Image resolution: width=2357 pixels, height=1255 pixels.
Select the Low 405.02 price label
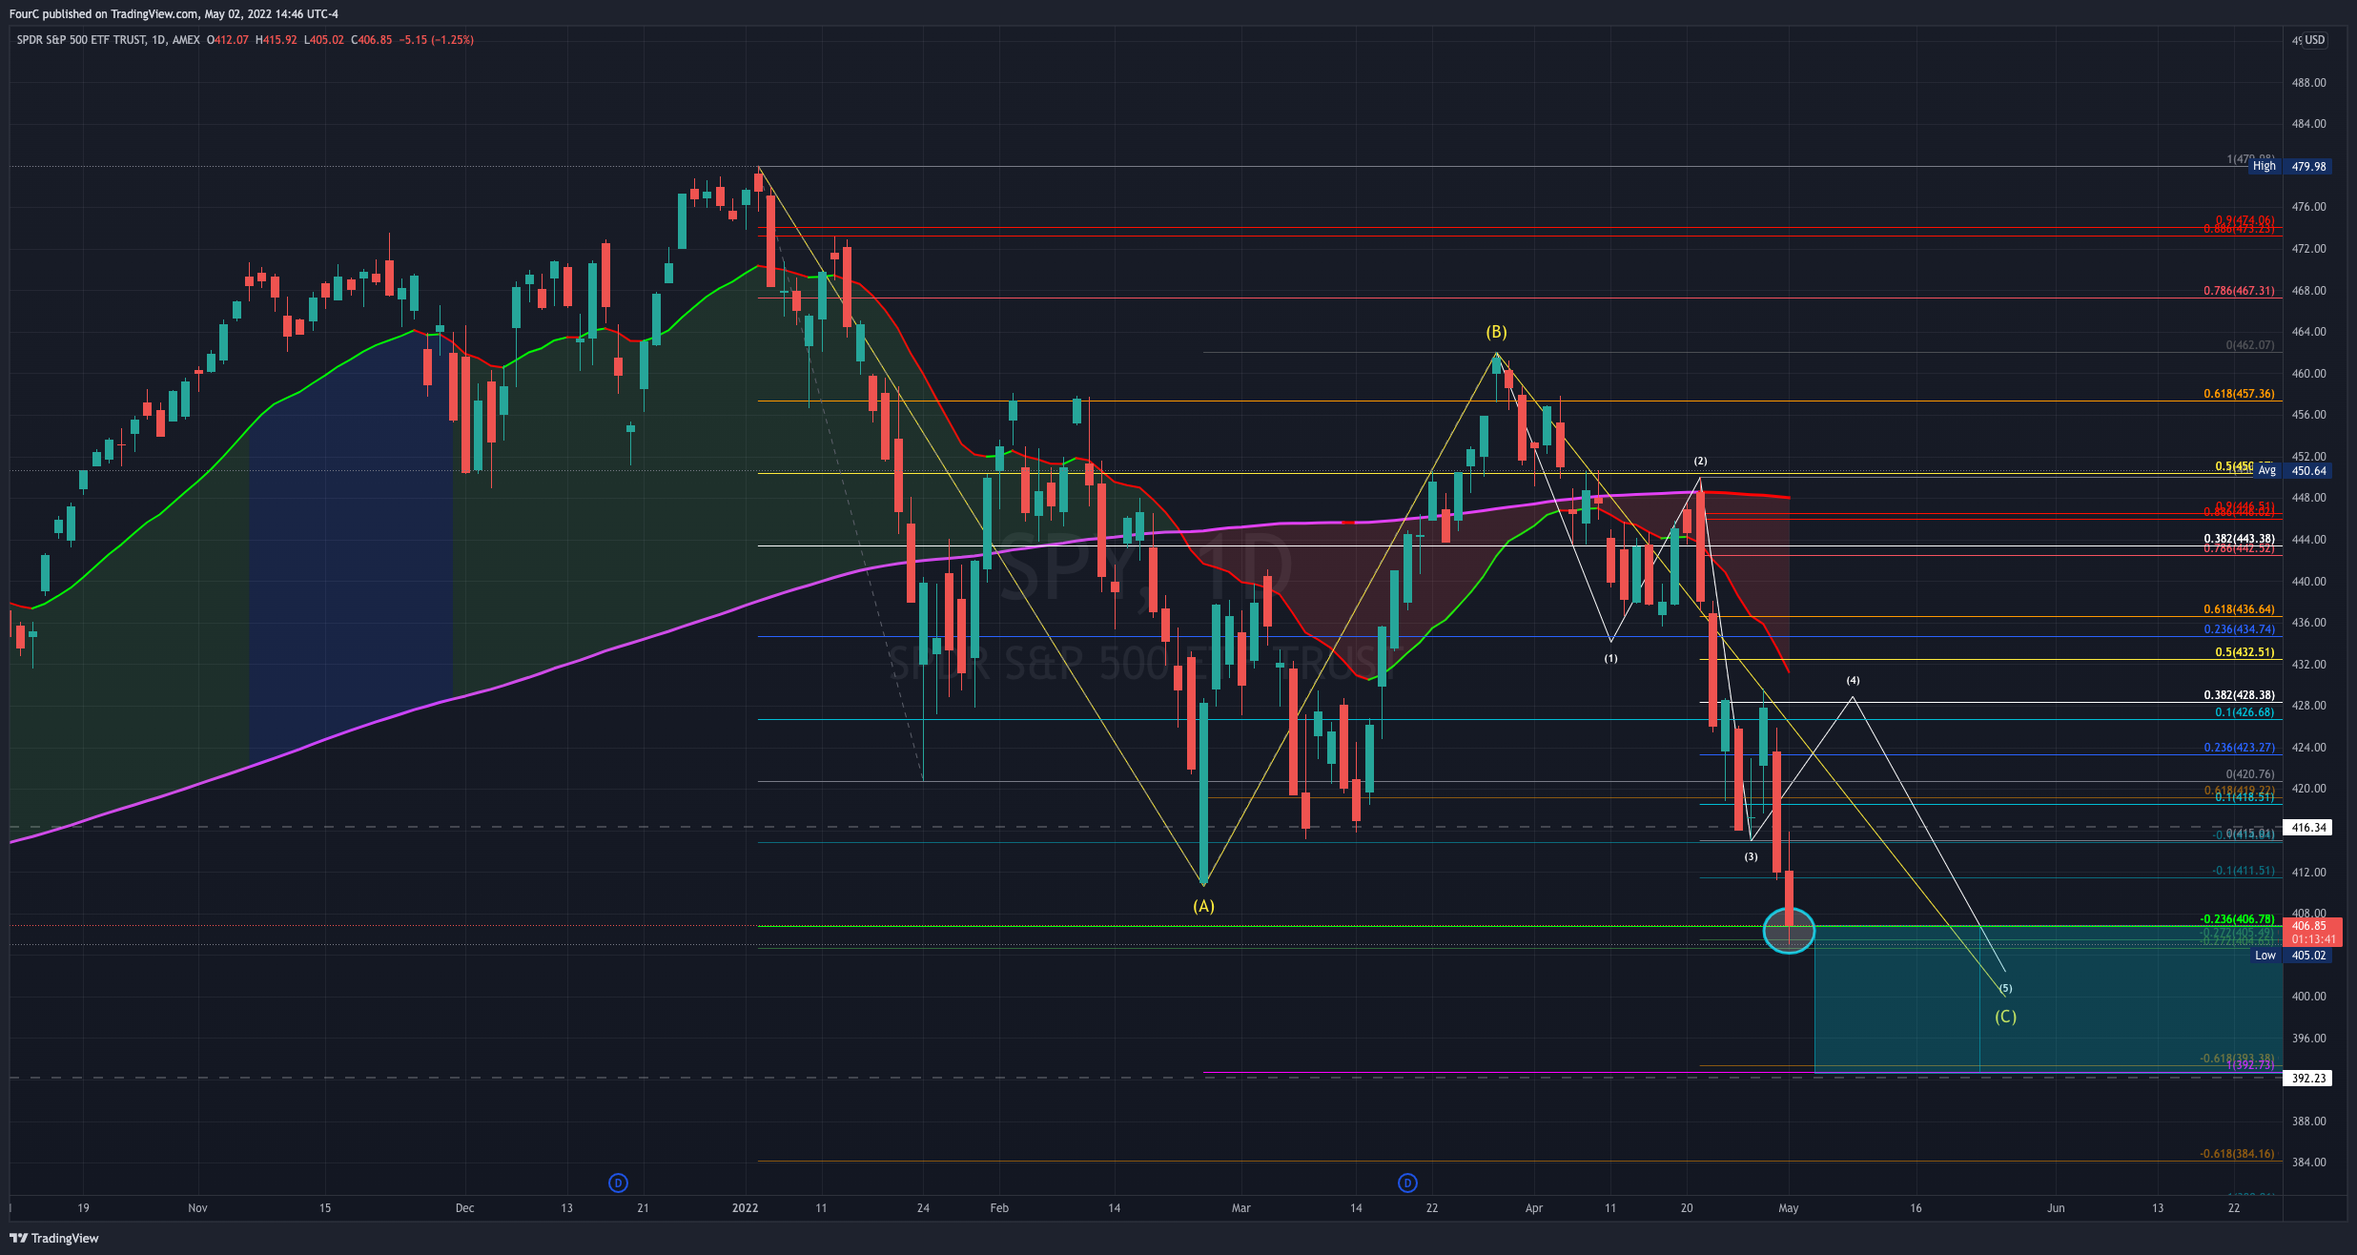pyautogui.click(x=2290, y=955)
